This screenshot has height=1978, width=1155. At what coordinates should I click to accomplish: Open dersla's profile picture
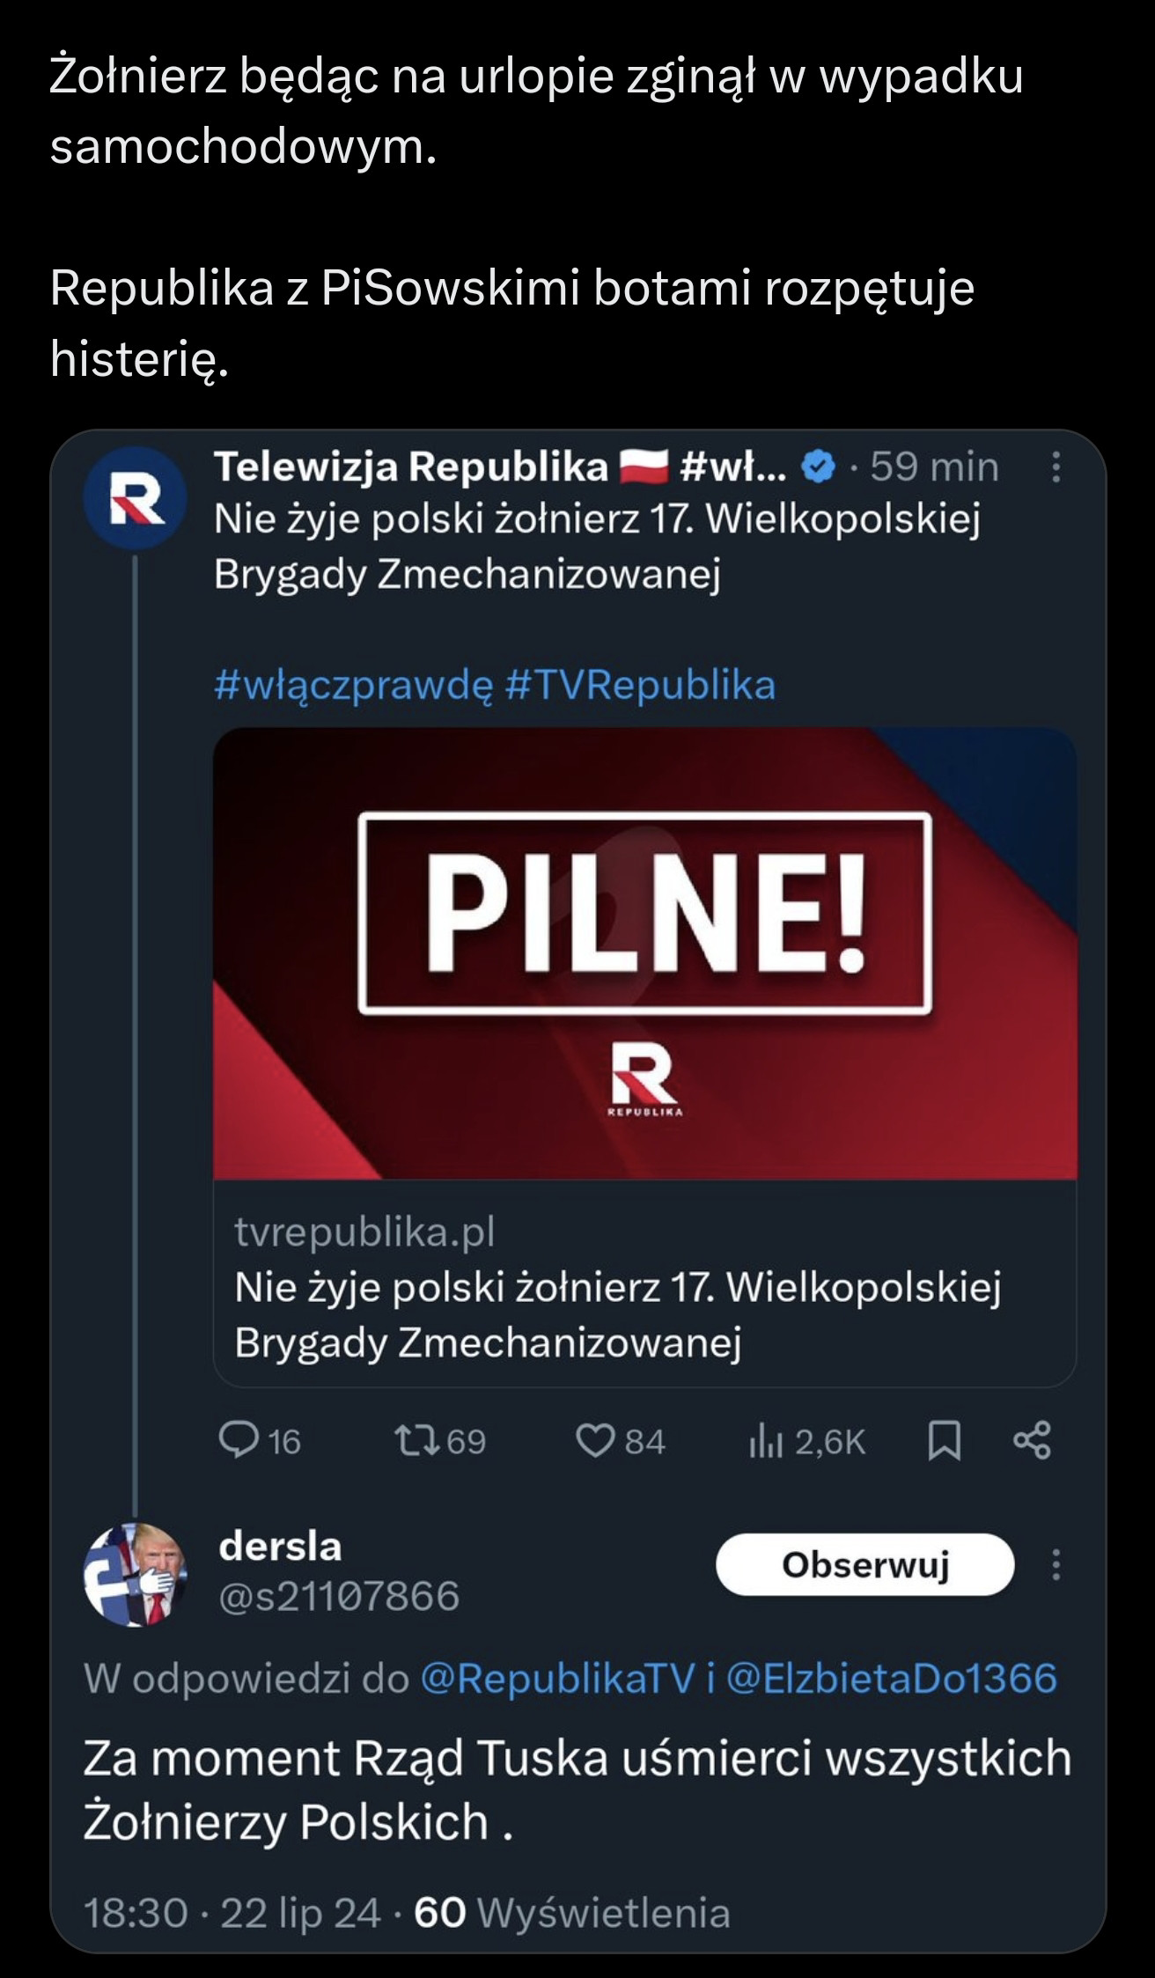135,1575
